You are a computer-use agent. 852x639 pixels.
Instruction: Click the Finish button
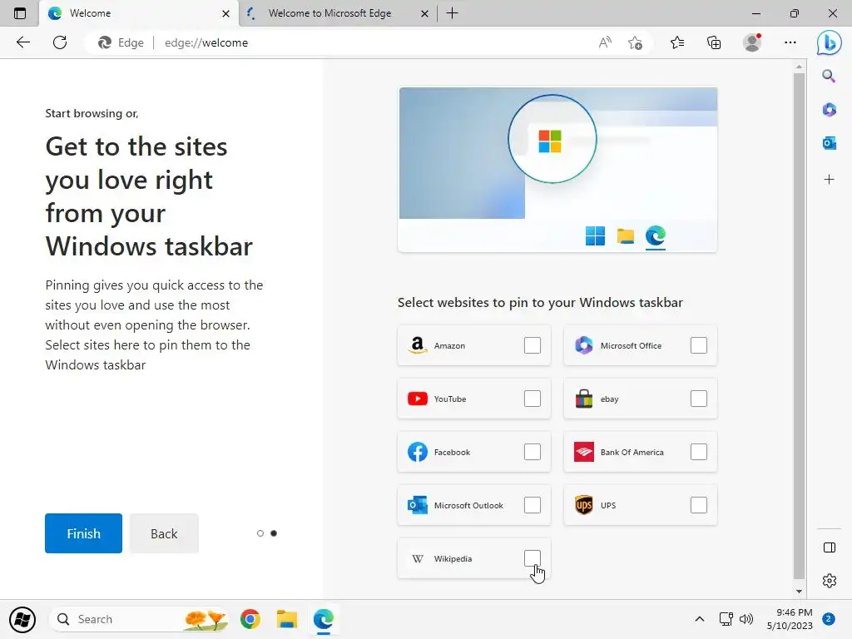[84, 533]
